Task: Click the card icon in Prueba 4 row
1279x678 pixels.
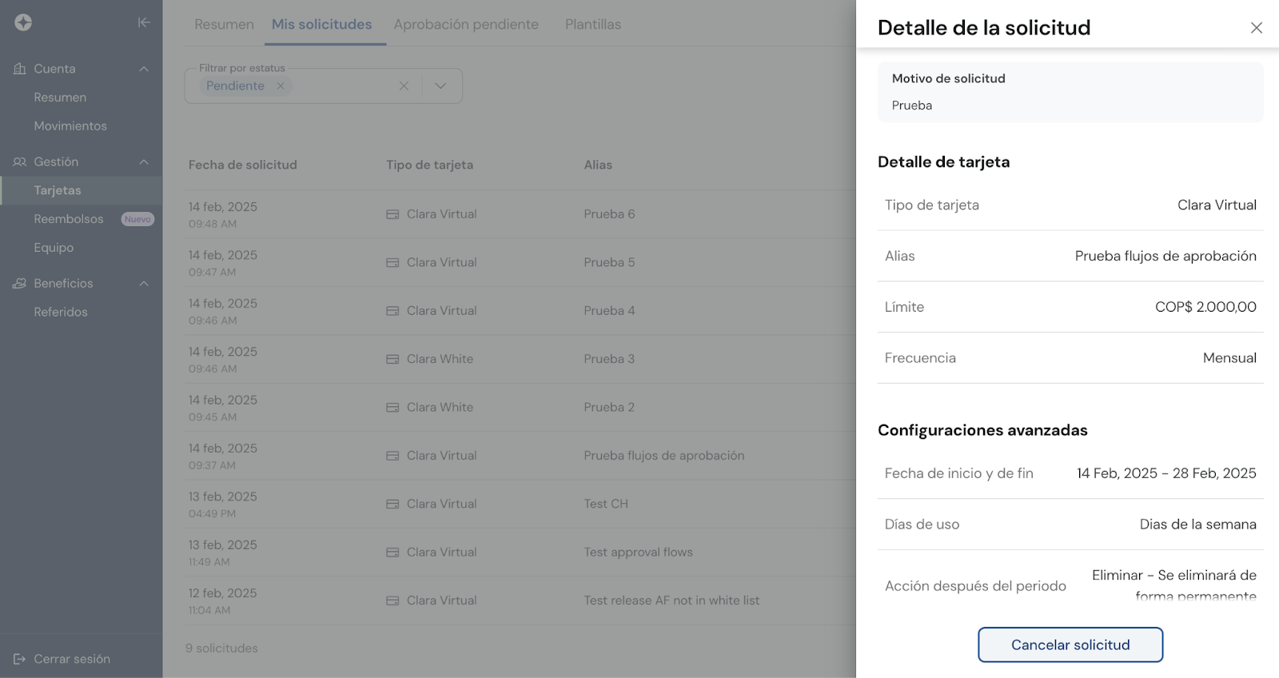Action: 392,311
